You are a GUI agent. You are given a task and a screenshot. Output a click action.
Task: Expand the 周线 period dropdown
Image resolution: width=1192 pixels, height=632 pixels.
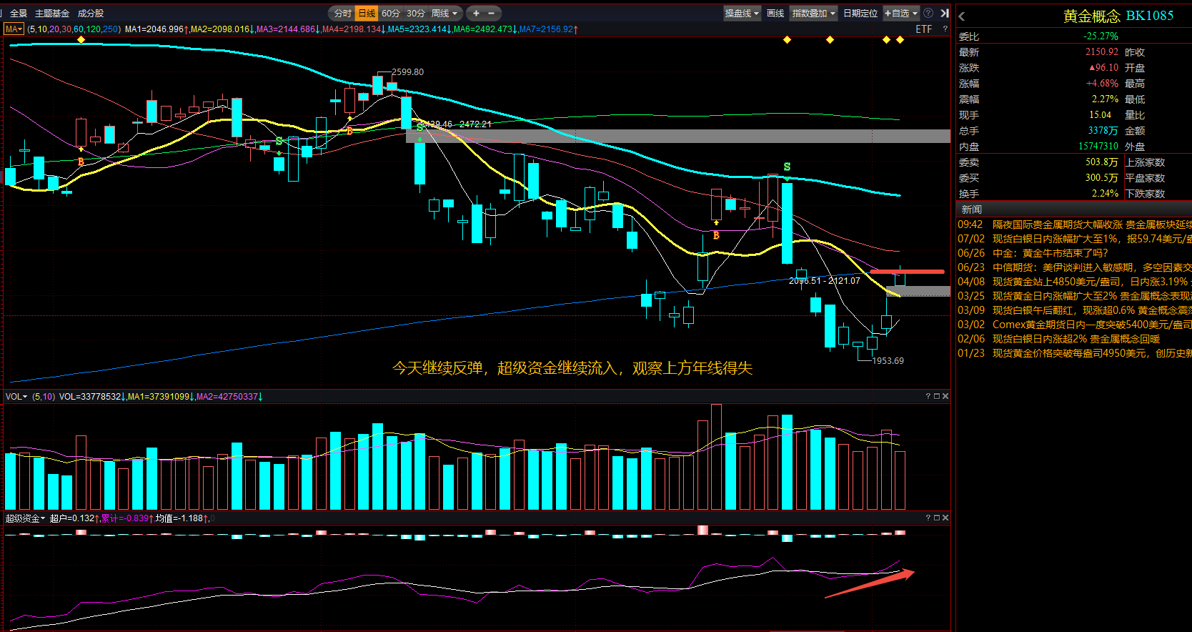coord(444,13)
